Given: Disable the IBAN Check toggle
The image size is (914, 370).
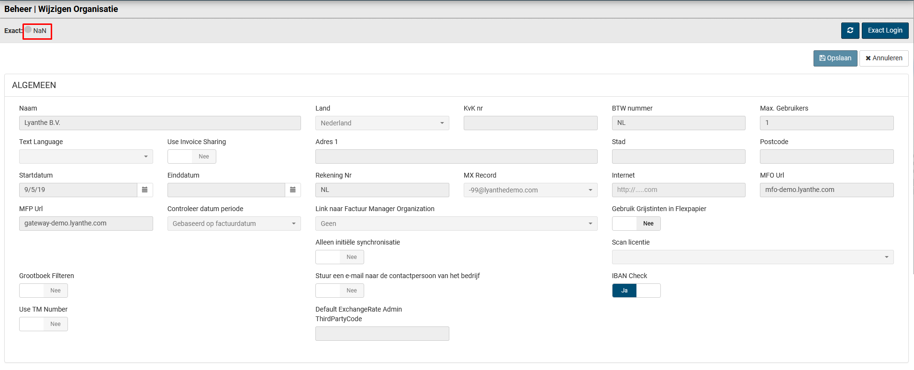Looking at the screenshot, I should (x=636, y=291).
